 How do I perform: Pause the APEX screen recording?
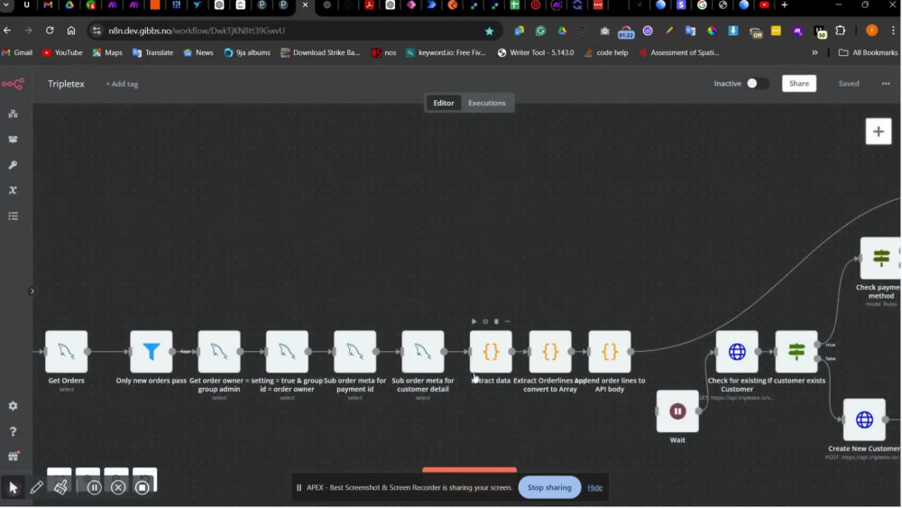(95, 488)
